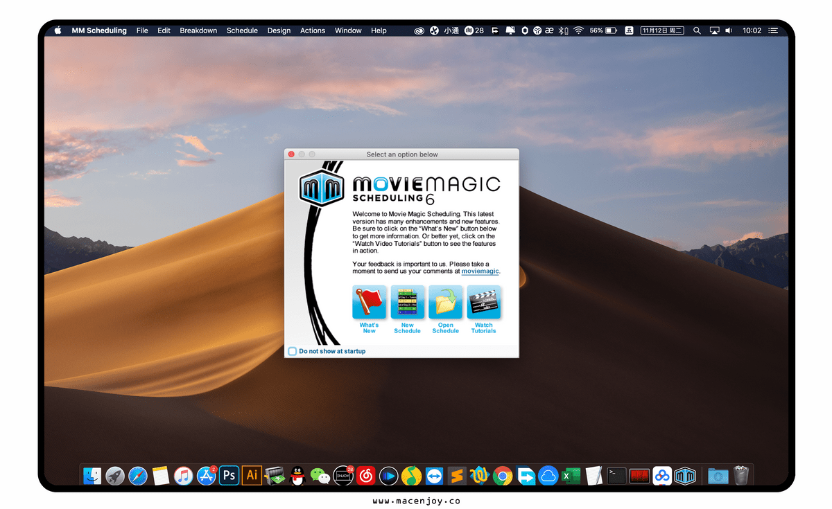Click the 10:02 clock
The image size is (832, 509).
pos(752,30)
